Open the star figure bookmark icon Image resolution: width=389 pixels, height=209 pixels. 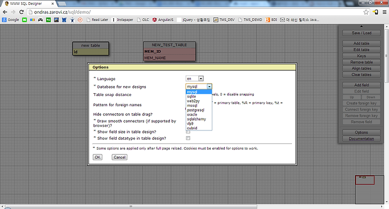click(x=72, y=20)
